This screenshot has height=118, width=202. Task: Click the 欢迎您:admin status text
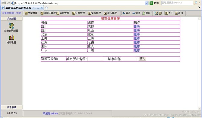(x=50, y=113)
